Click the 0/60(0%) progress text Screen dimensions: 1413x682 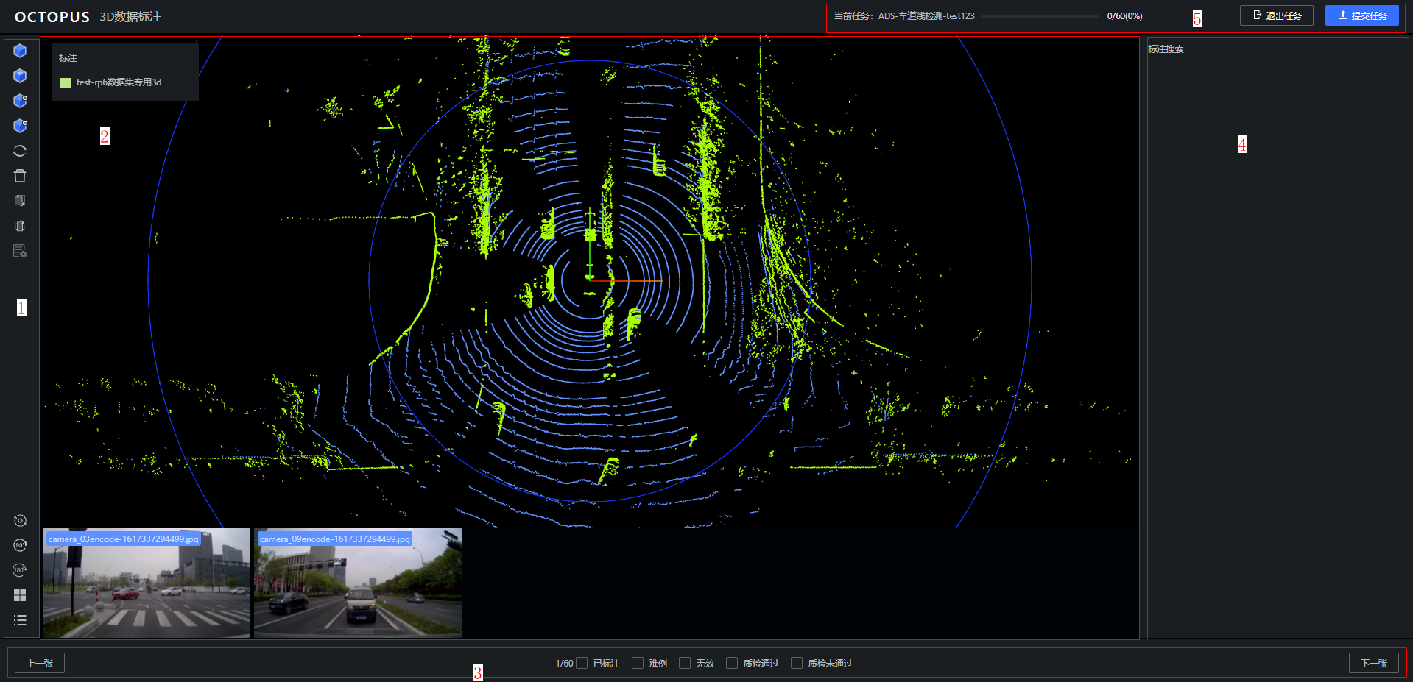coord(1124,16)
